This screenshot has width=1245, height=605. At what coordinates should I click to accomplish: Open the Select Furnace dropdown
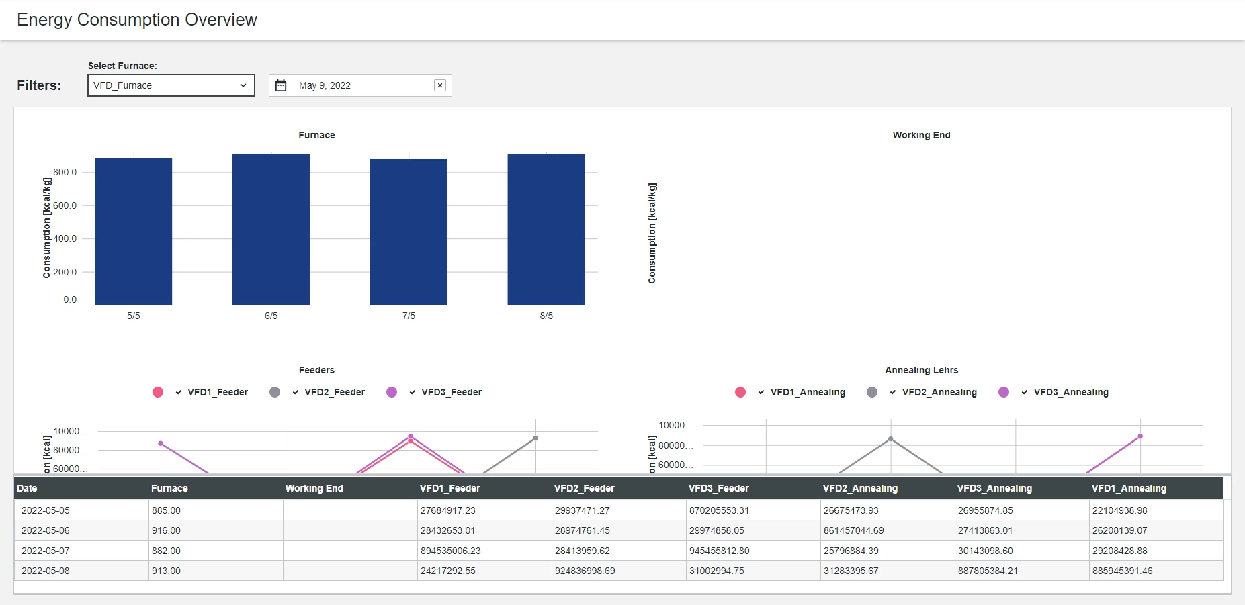click(x=171, y=85)
